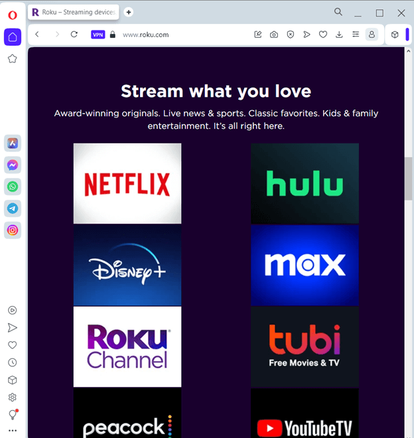Open the Netflix channel tile
Image resolution: width=414 pixels, height=438 pixels.
point(127,184)
